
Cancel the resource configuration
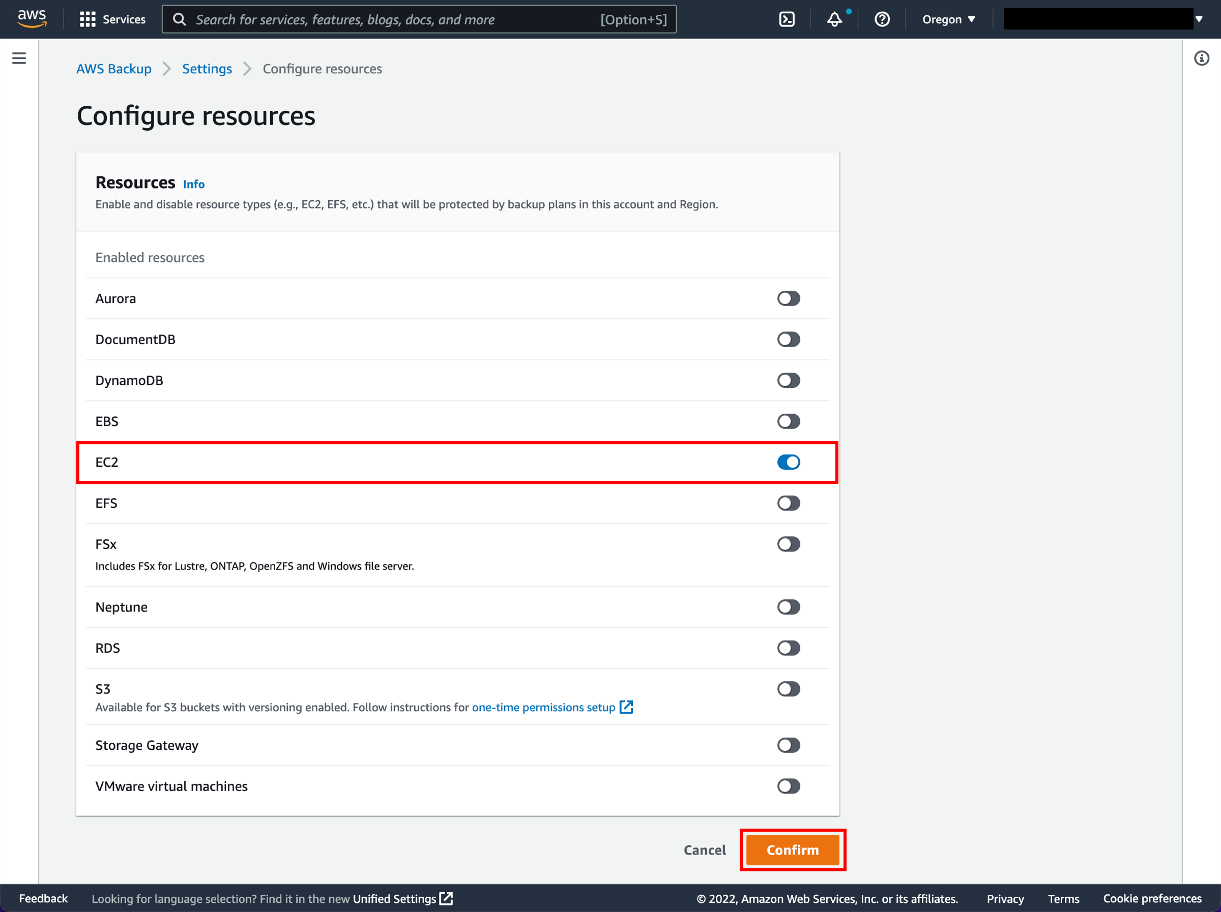704,849
